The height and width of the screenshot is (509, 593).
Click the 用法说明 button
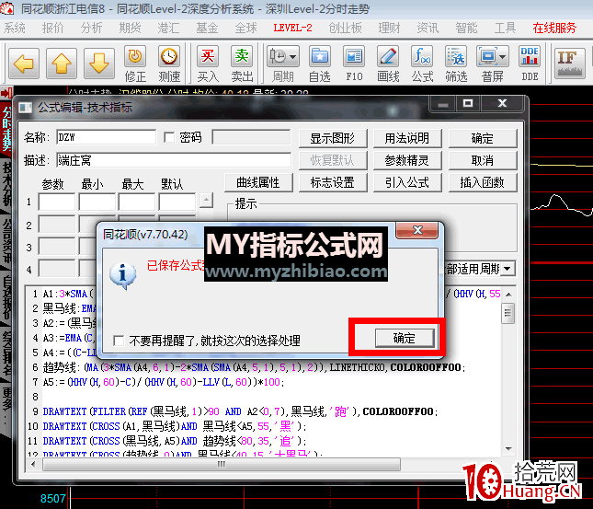point(407,138)
